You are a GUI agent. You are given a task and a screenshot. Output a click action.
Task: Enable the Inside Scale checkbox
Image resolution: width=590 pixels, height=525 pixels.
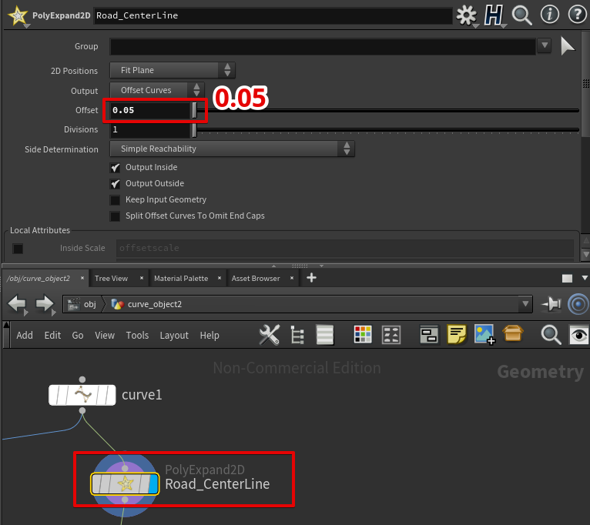click(x=18, y=248)
